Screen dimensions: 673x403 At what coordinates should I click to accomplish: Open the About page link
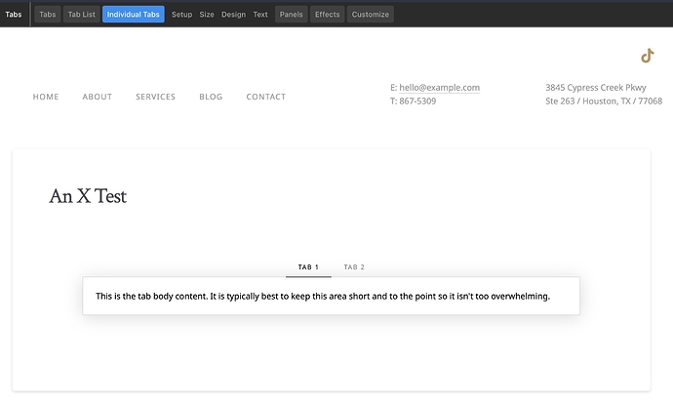point(98,98)
